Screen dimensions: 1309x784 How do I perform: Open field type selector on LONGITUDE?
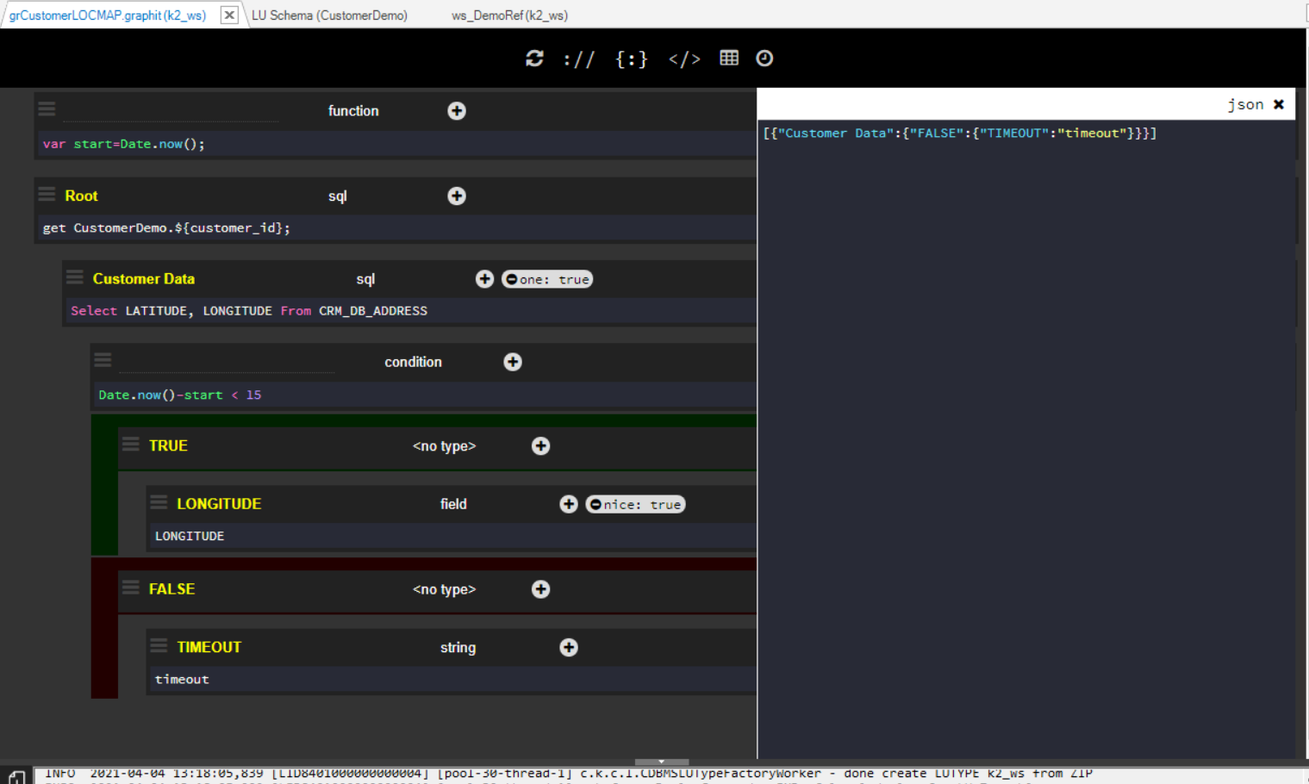pos(453,504)
